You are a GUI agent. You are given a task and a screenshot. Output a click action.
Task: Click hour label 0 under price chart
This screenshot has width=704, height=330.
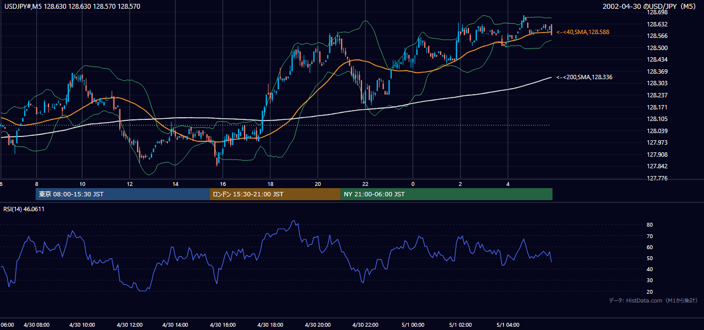tap(413, 184)
